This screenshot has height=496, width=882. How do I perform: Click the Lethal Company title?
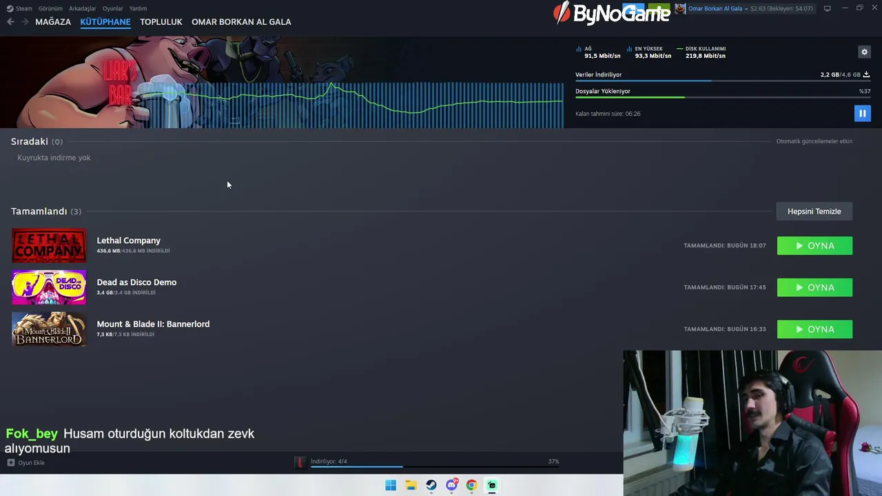click(x=128, y=240)
